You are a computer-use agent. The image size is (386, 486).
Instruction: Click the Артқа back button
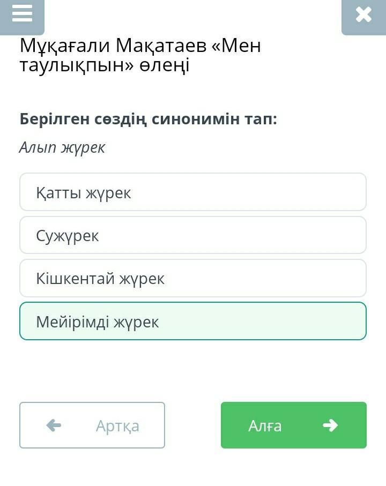pos(92,425)
